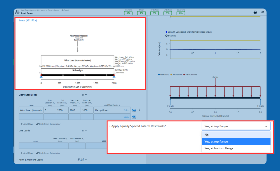Expand Line Loads section

click(x=17, y=131)
